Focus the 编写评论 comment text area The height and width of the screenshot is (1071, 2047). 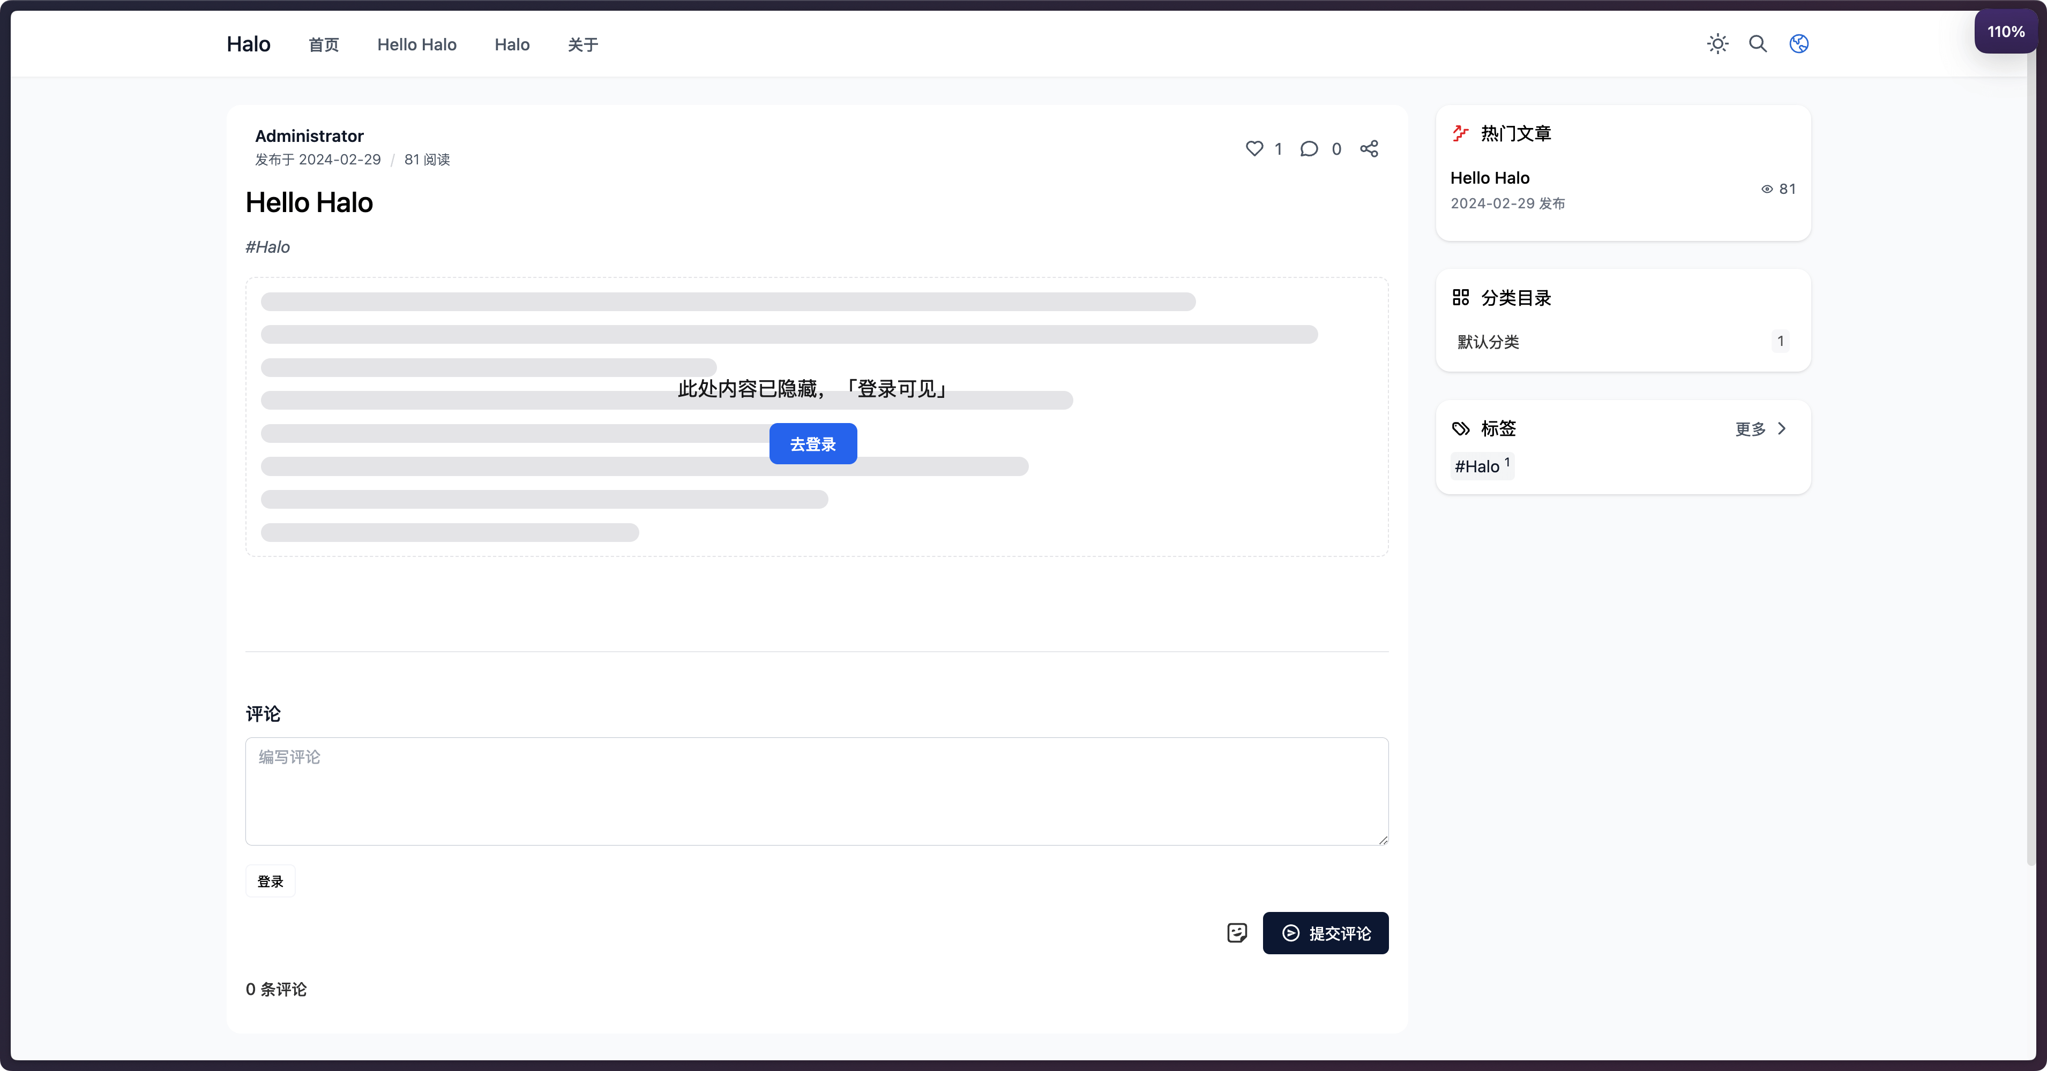click(817, 791)
